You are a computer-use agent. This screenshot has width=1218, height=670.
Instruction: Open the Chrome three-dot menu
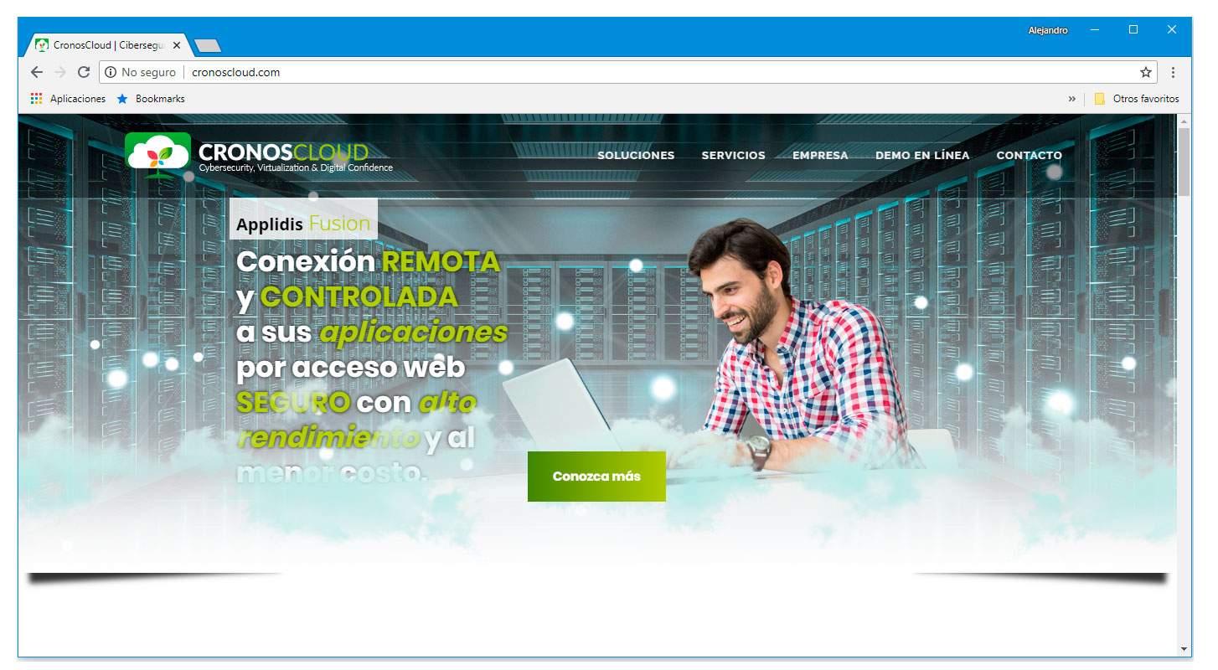point(1172,72)
